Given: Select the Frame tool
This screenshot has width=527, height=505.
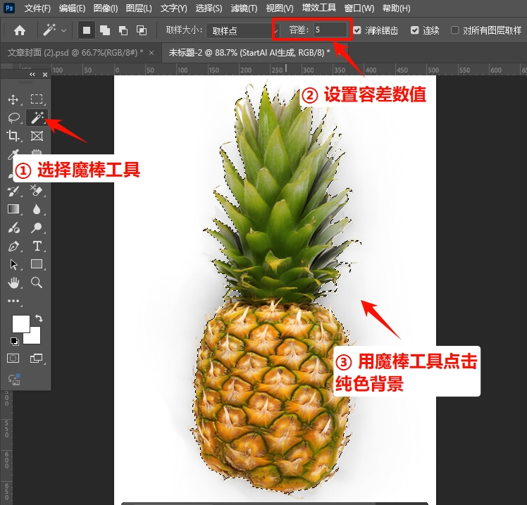Looking at the screenshot, I should pyautogui.click(x=37, y=136).
